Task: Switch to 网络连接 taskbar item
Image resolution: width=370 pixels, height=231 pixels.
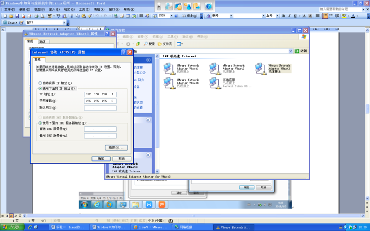Action: 192,227
